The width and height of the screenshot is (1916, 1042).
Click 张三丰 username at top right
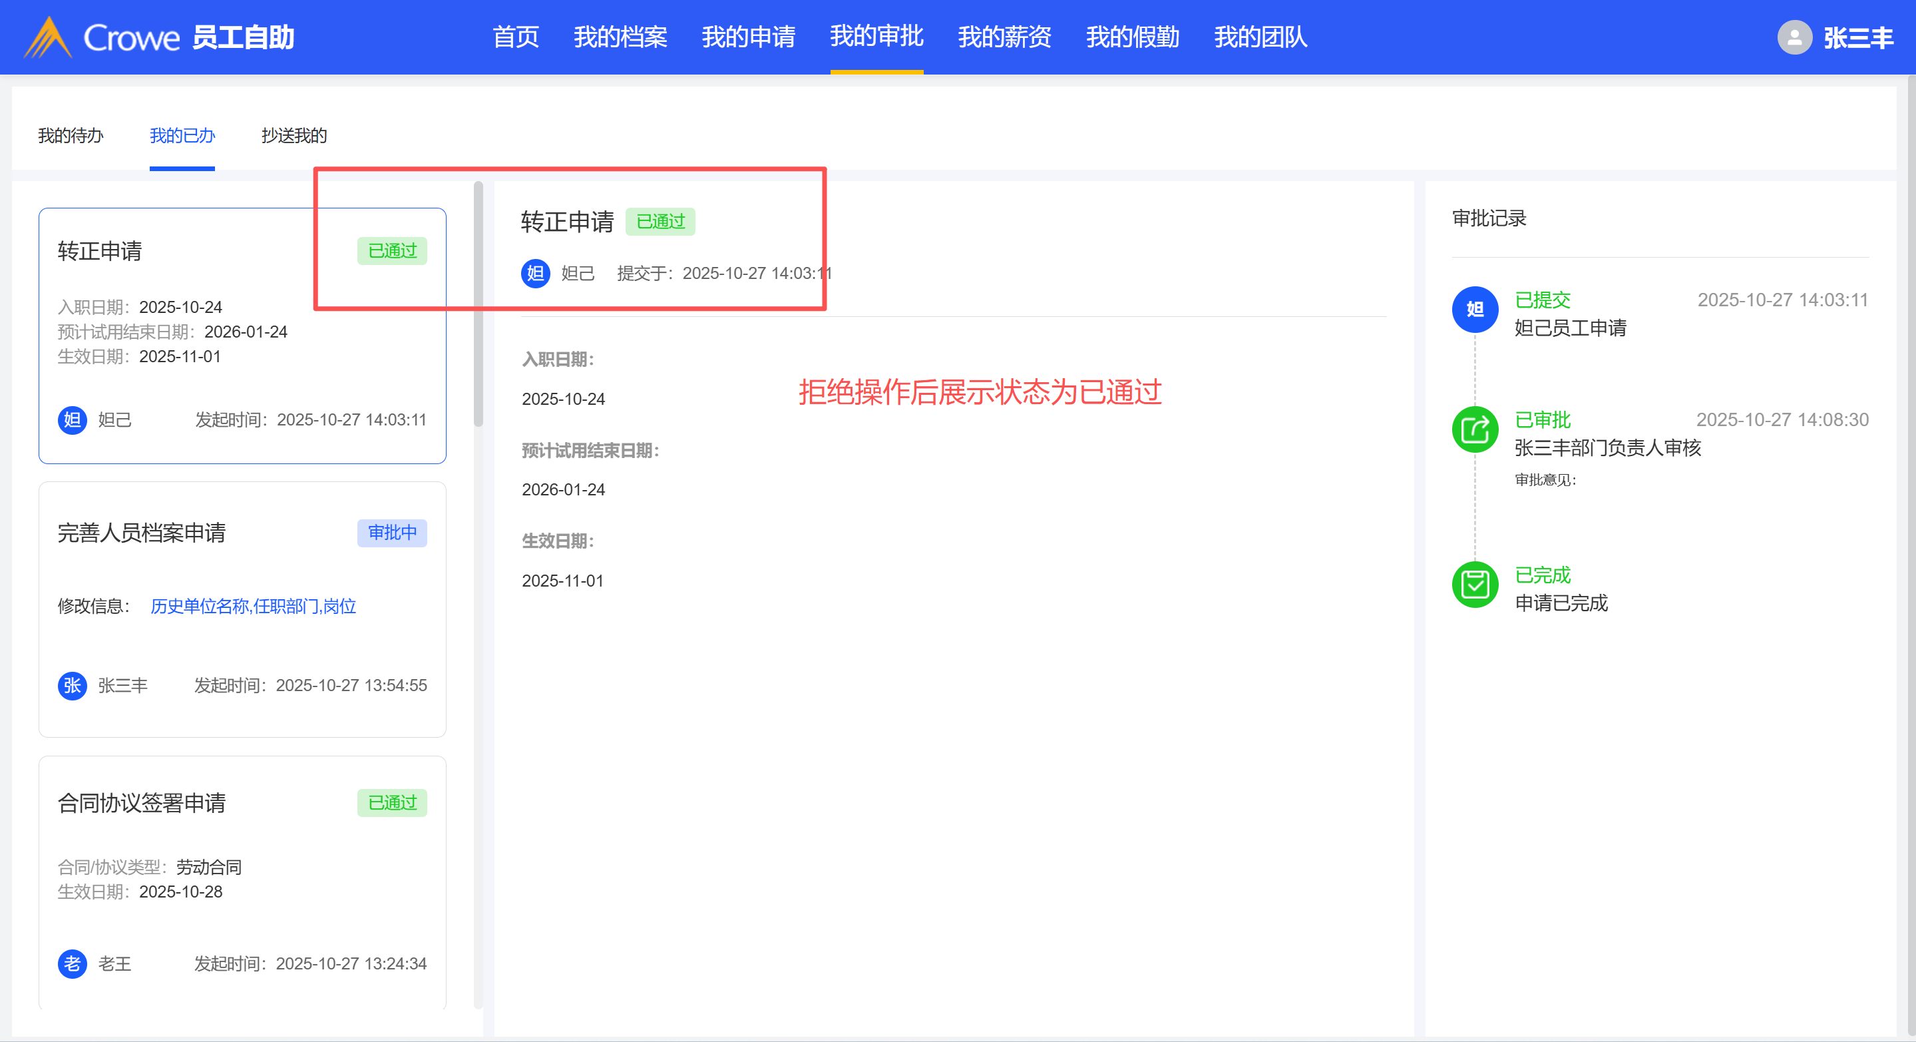(1857, 37)
